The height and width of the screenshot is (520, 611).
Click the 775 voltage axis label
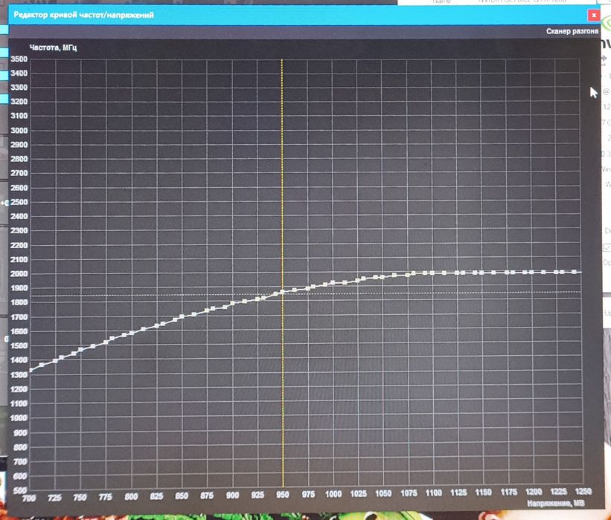click(105, 497)
